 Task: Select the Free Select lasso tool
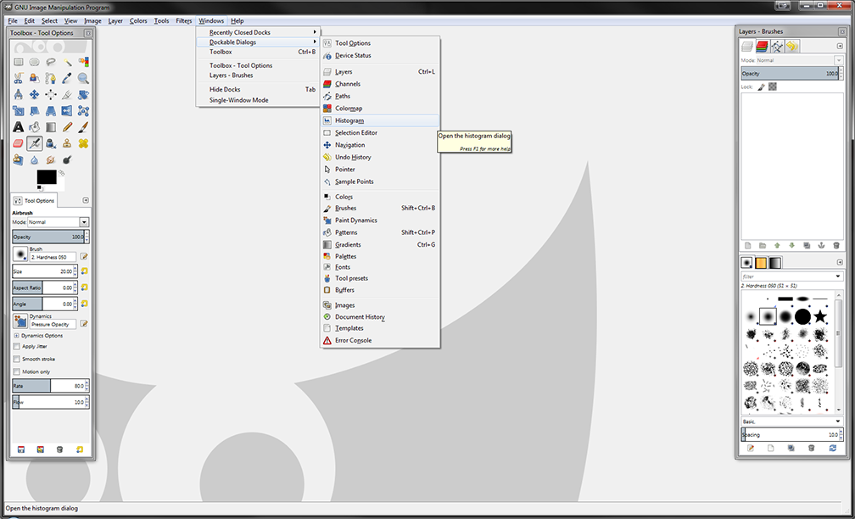tap(51, 62)
